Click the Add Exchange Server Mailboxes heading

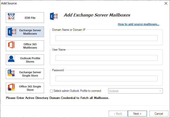pos(97,15)
